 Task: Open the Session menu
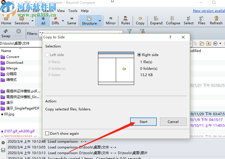7,11
